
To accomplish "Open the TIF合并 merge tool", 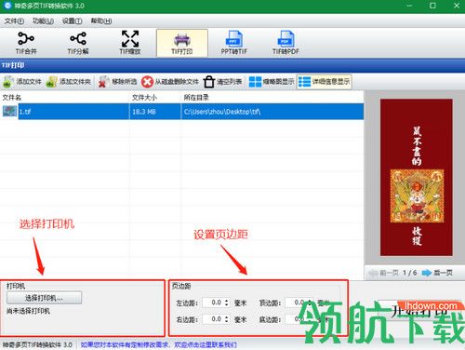I will (26, 43).
